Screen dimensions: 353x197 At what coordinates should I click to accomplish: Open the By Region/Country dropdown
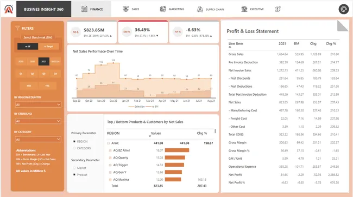(x=38, y=104)
